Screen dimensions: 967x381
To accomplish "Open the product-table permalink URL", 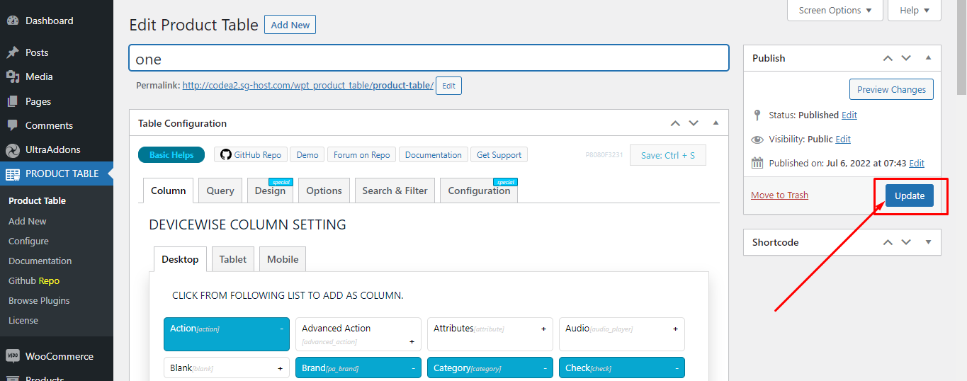I will click(x=307, y=86).
